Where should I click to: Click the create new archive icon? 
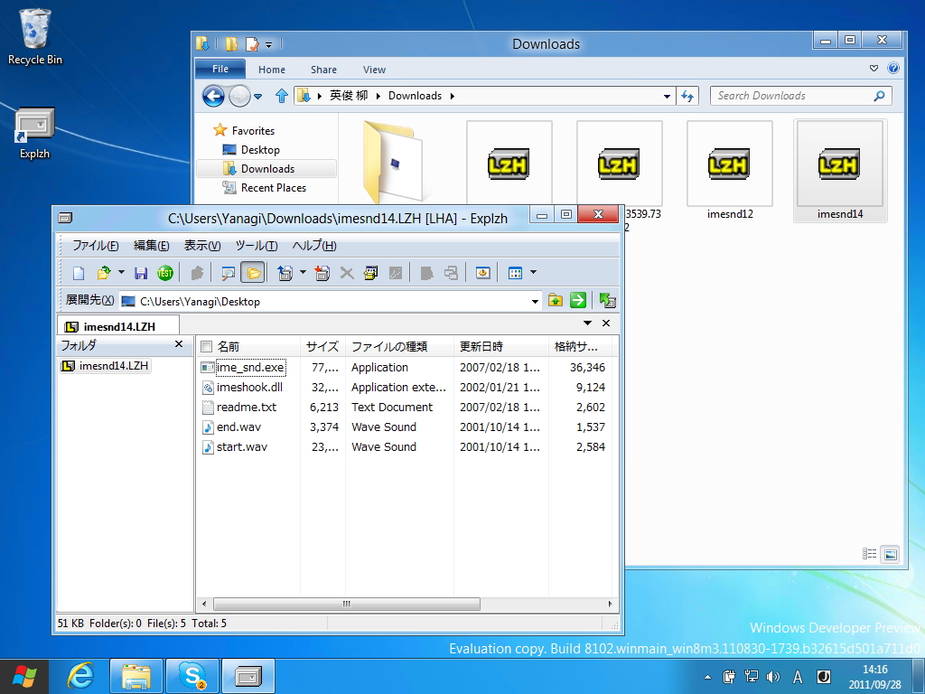coord(77,272)
